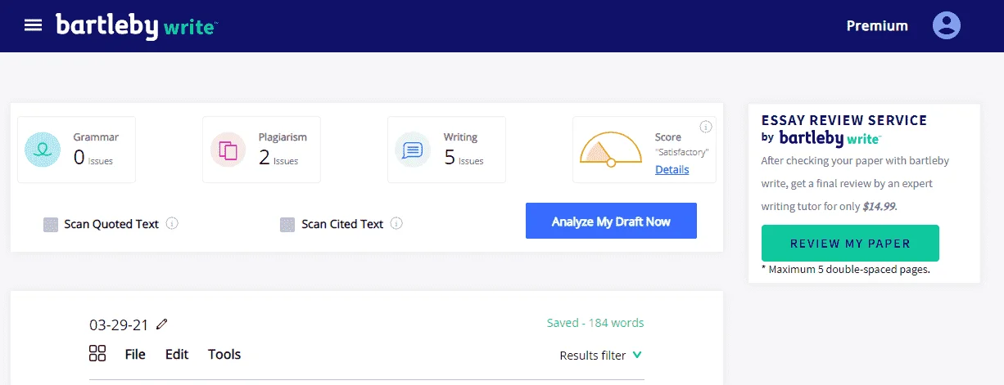Click the Grammar issues icon
The image size is (1004, 385).
point(43,150)
